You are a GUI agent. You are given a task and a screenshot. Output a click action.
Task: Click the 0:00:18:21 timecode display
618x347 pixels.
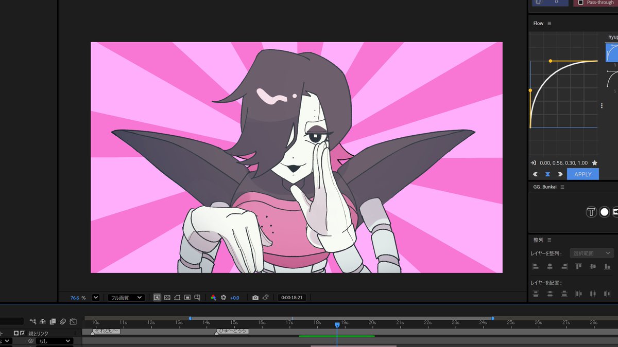(x=291, y=298)
